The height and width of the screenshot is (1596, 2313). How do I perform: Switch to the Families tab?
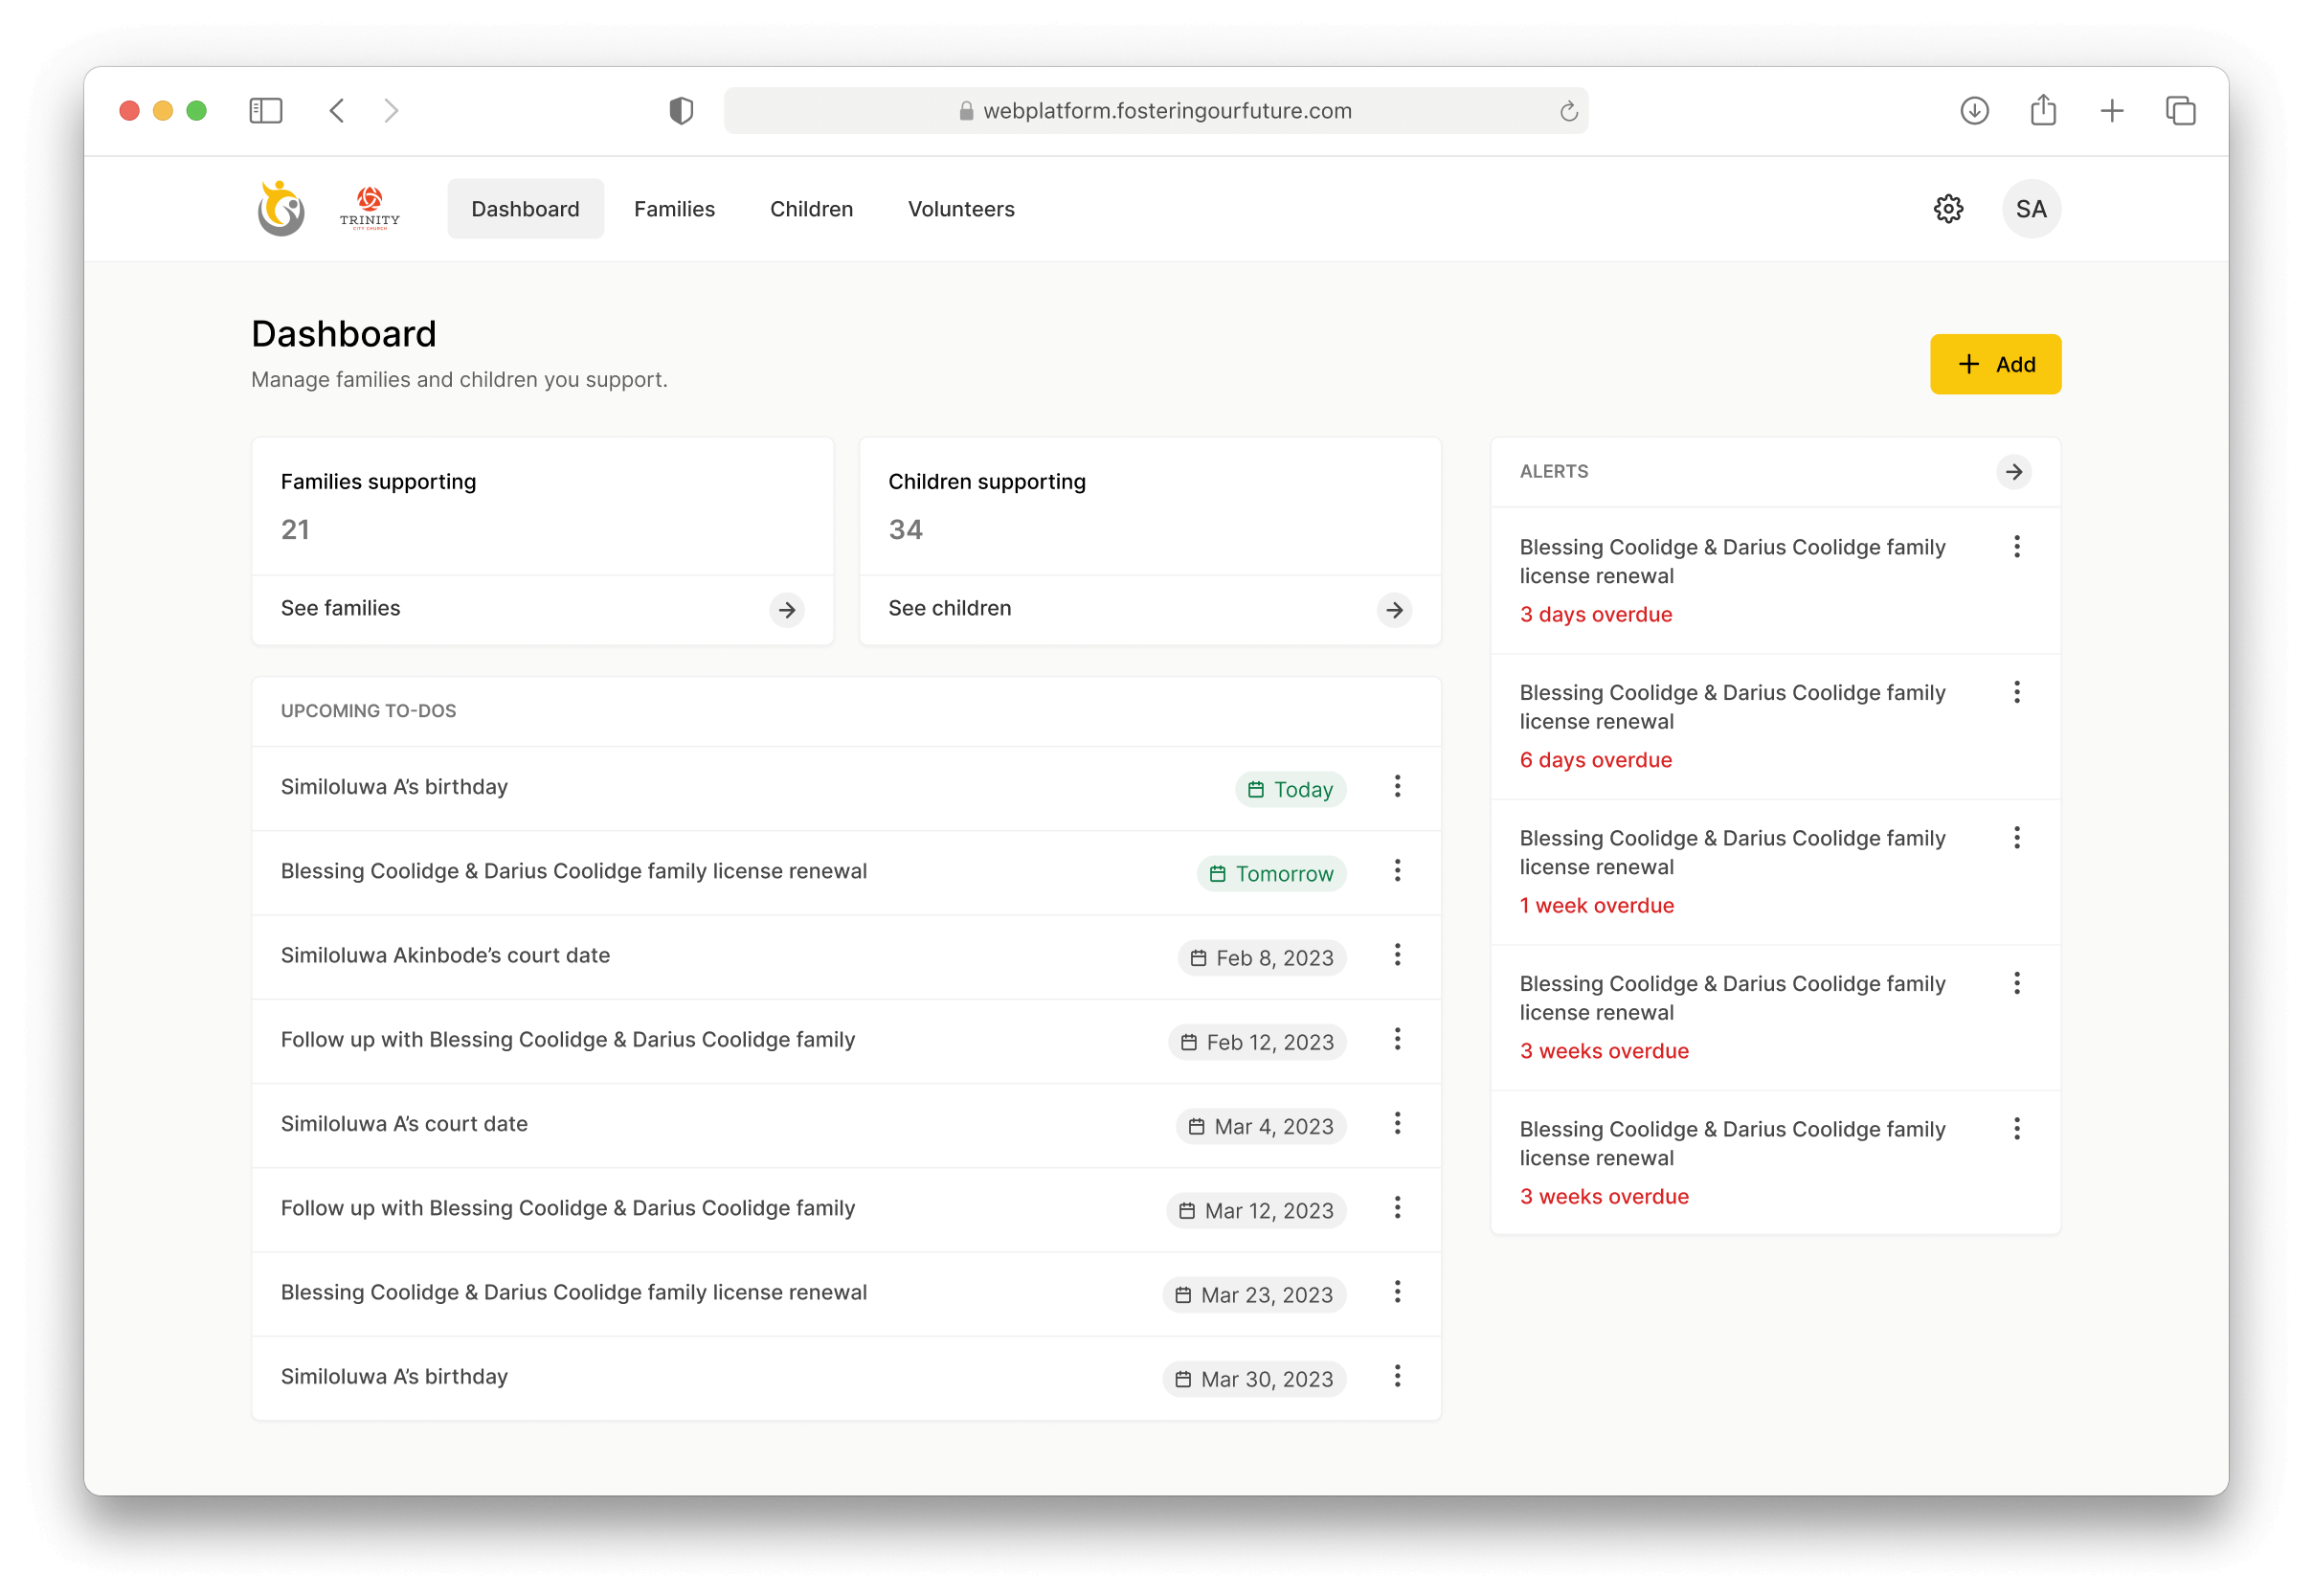(674, 209)
